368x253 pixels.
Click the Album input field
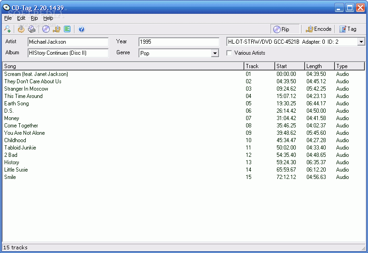pos(68,53)
